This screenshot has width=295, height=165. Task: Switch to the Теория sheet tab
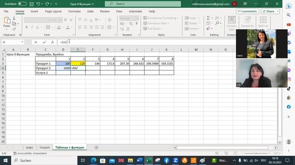pyautogui.click(x=44, y=148)
